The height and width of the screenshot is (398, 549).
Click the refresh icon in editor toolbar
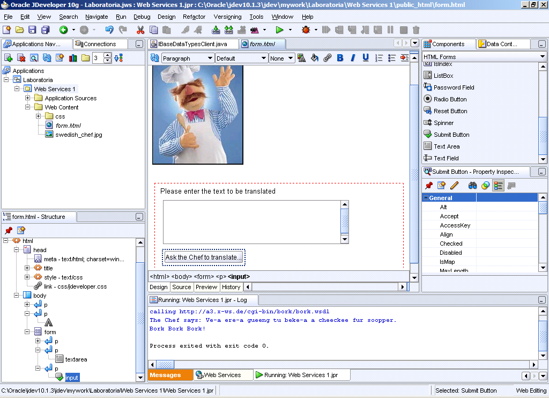click(154, 58)
